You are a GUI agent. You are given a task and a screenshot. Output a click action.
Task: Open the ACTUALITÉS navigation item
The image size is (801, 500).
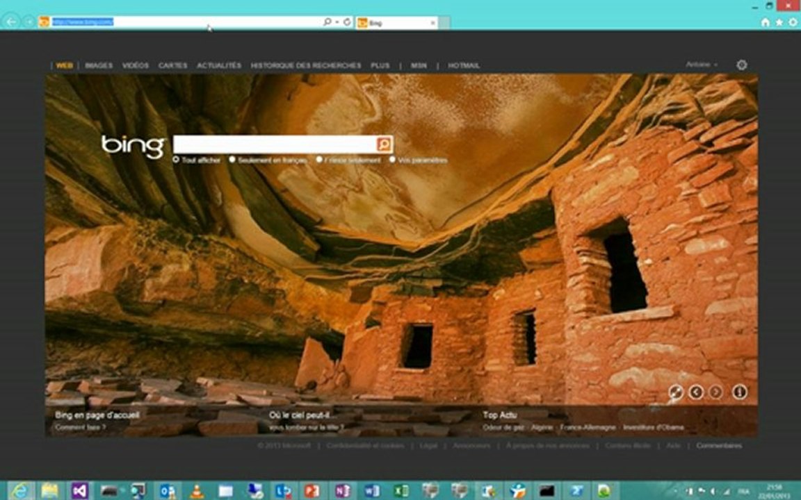219,65
